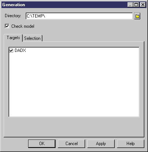Toggle the Check model checkbox
The height and width of the screenshot is (152, 148).
(x=7, y=26)
